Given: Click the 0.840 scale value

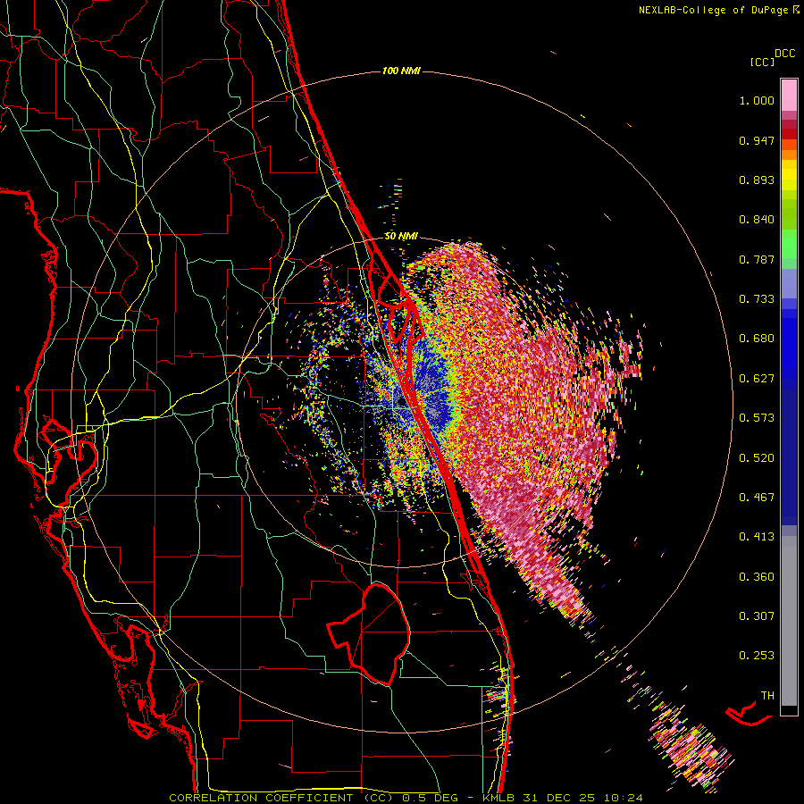Looking at the screenshot, I should 757,220.
